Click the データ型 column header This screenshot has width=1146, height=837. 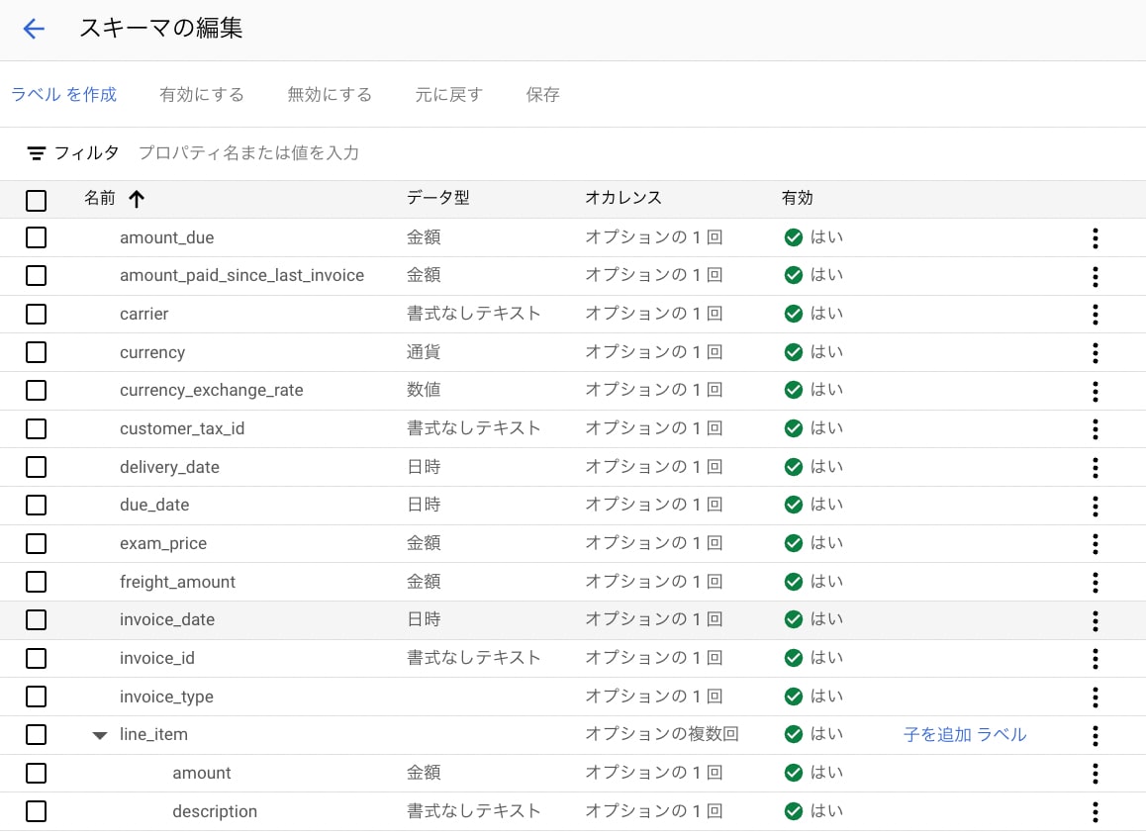[437, 198]
